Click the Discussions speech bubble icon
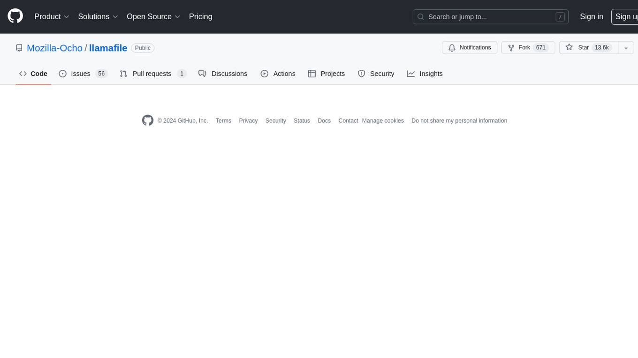Screen dimensions: 638x358 [x=202, y=74]
